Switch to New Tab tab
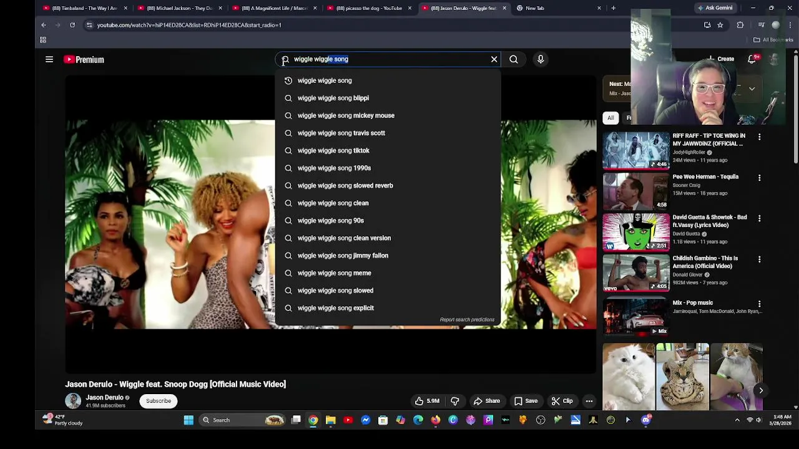Viewport: 799px width, 449px height. pos(559,8)
